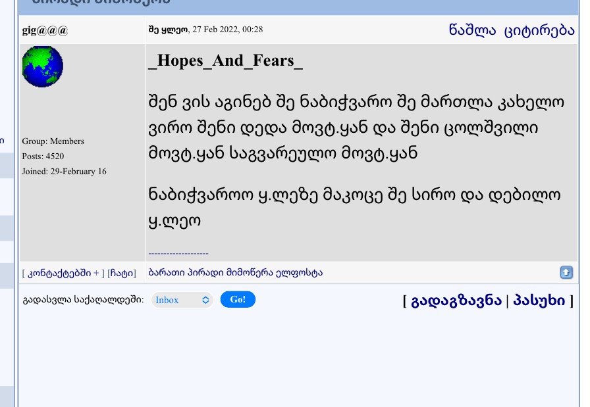Image resolution: width=590 pixels, height=407 pixels.
Task: Open the Inbox folder dropdown
Action: coord(182,300)
